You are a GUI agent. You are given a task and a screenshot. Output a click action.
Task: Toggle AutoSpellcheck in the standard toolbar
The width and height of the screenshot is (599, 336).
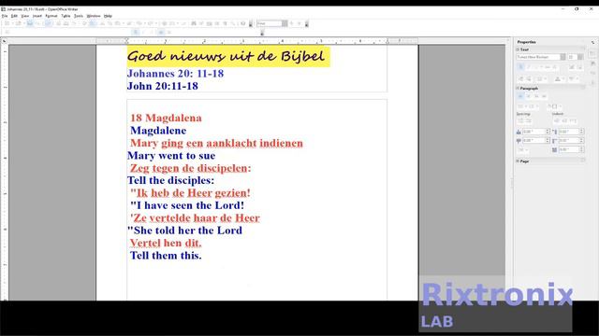(93, 23)
